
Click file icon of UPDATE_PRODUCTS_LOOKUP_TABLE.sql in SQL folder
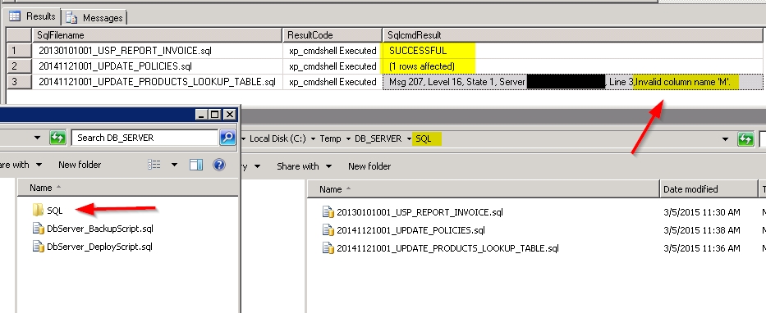[x=328, y=247]
